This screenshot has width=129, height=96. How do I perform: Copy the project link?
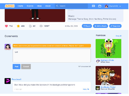[x=115, y=26]
